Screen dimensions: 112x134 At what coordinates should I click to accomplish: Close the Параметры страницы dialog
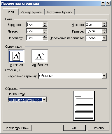(108, 3)
